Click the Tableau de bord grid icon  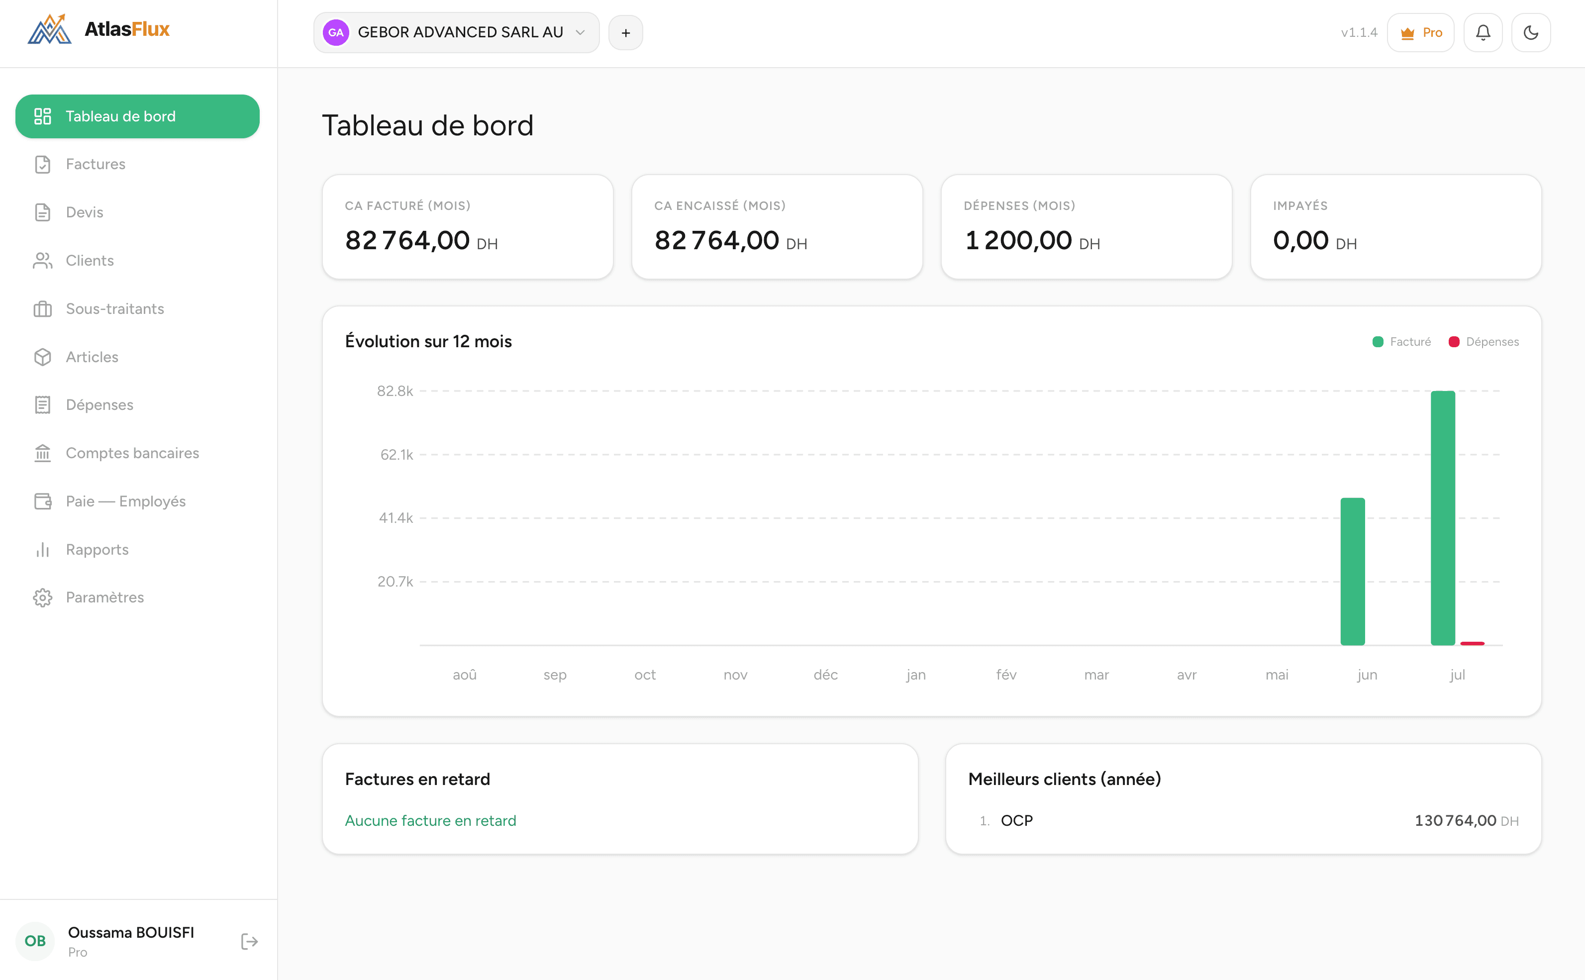point(43,116)
